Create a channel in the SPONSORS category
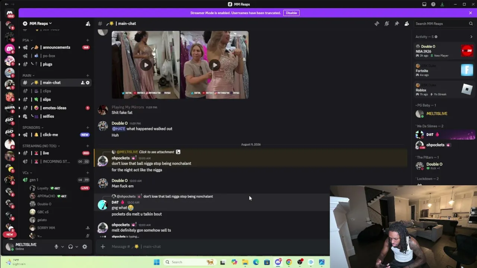This screenshot has height=268, width=477. click(x=88, y=127)
